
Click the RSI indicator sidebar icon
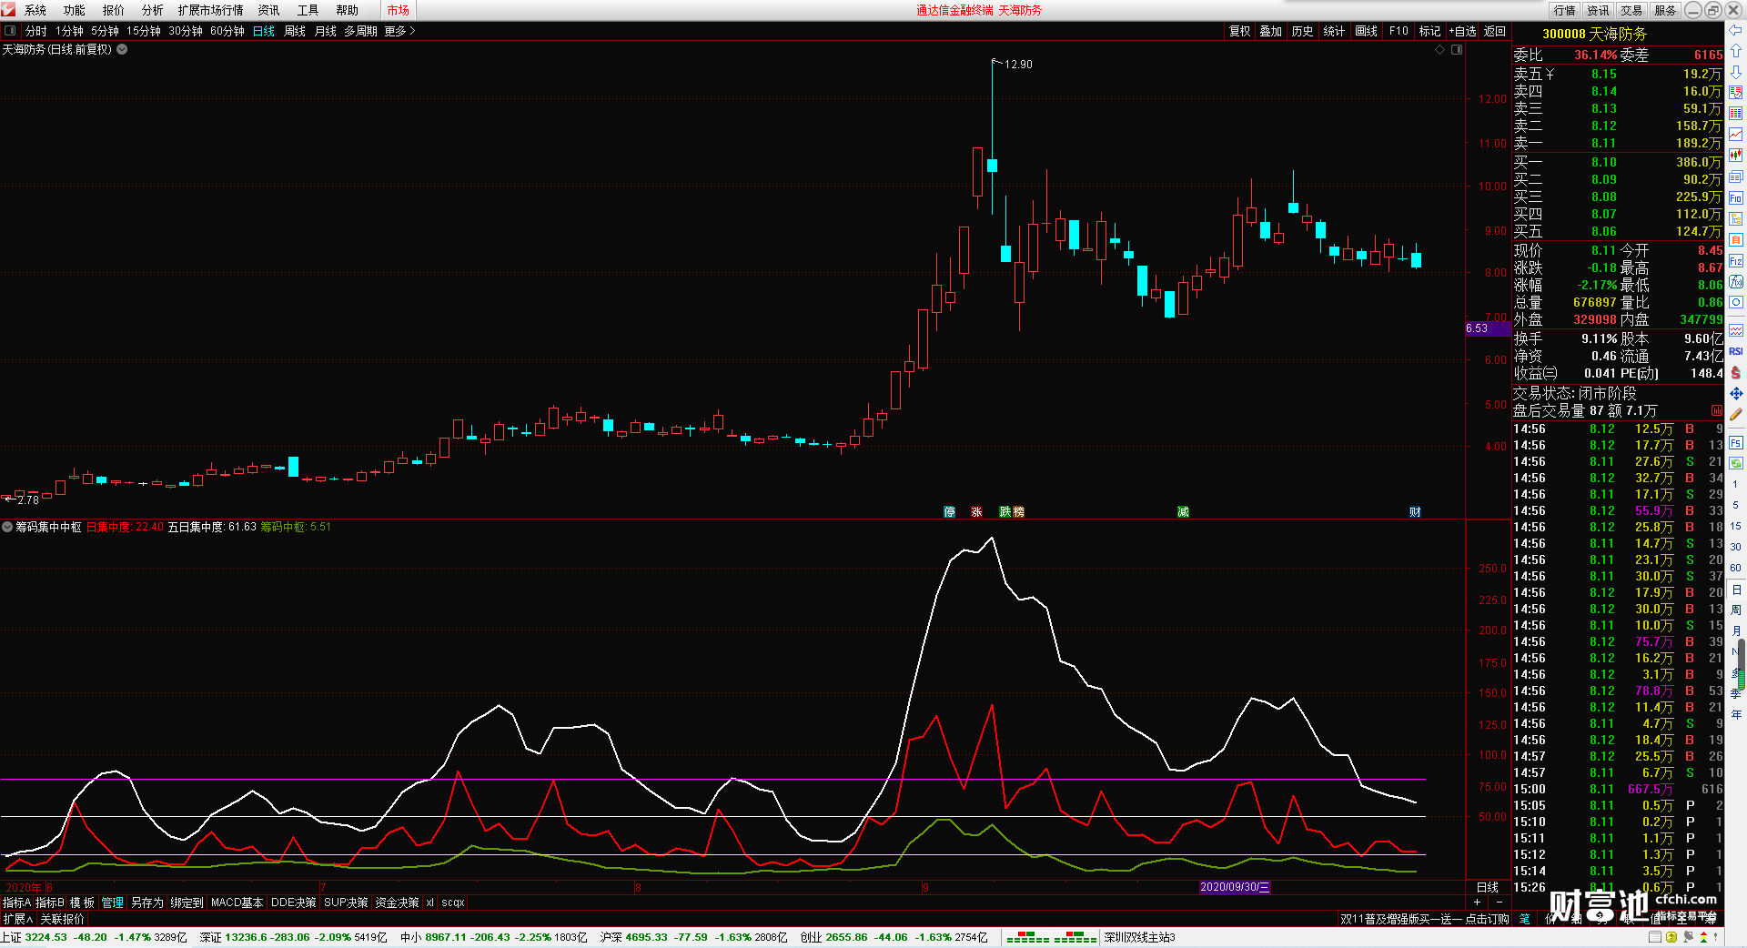[1736, 351]
